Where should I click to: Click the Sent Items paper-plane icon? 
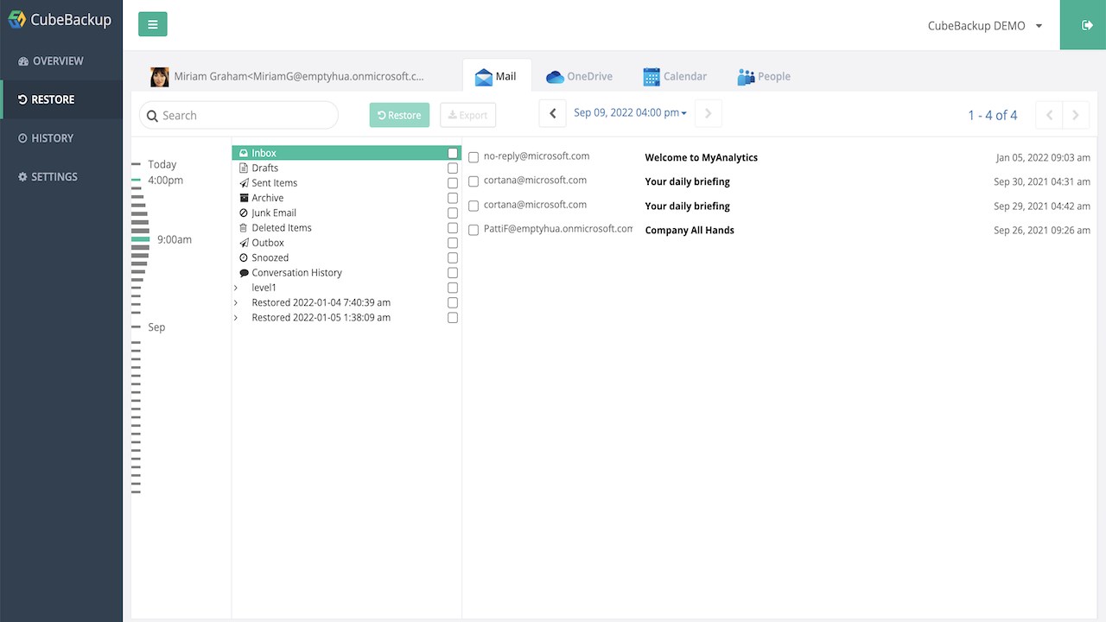[244, 183]
